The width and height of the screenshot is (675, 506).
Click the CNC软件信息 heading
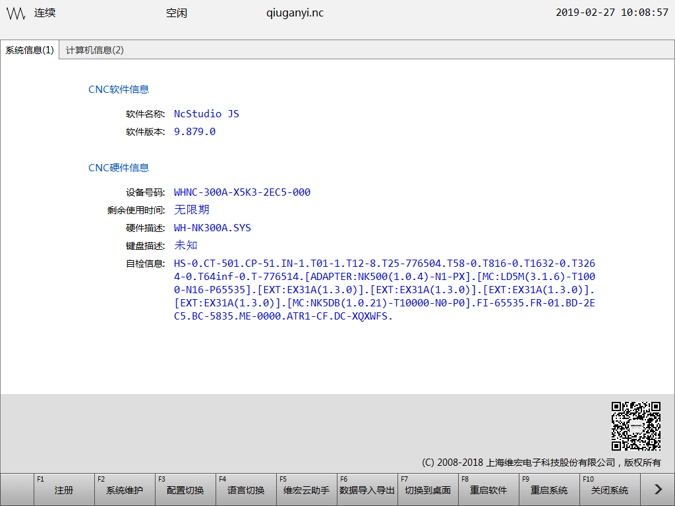(119, 90)
